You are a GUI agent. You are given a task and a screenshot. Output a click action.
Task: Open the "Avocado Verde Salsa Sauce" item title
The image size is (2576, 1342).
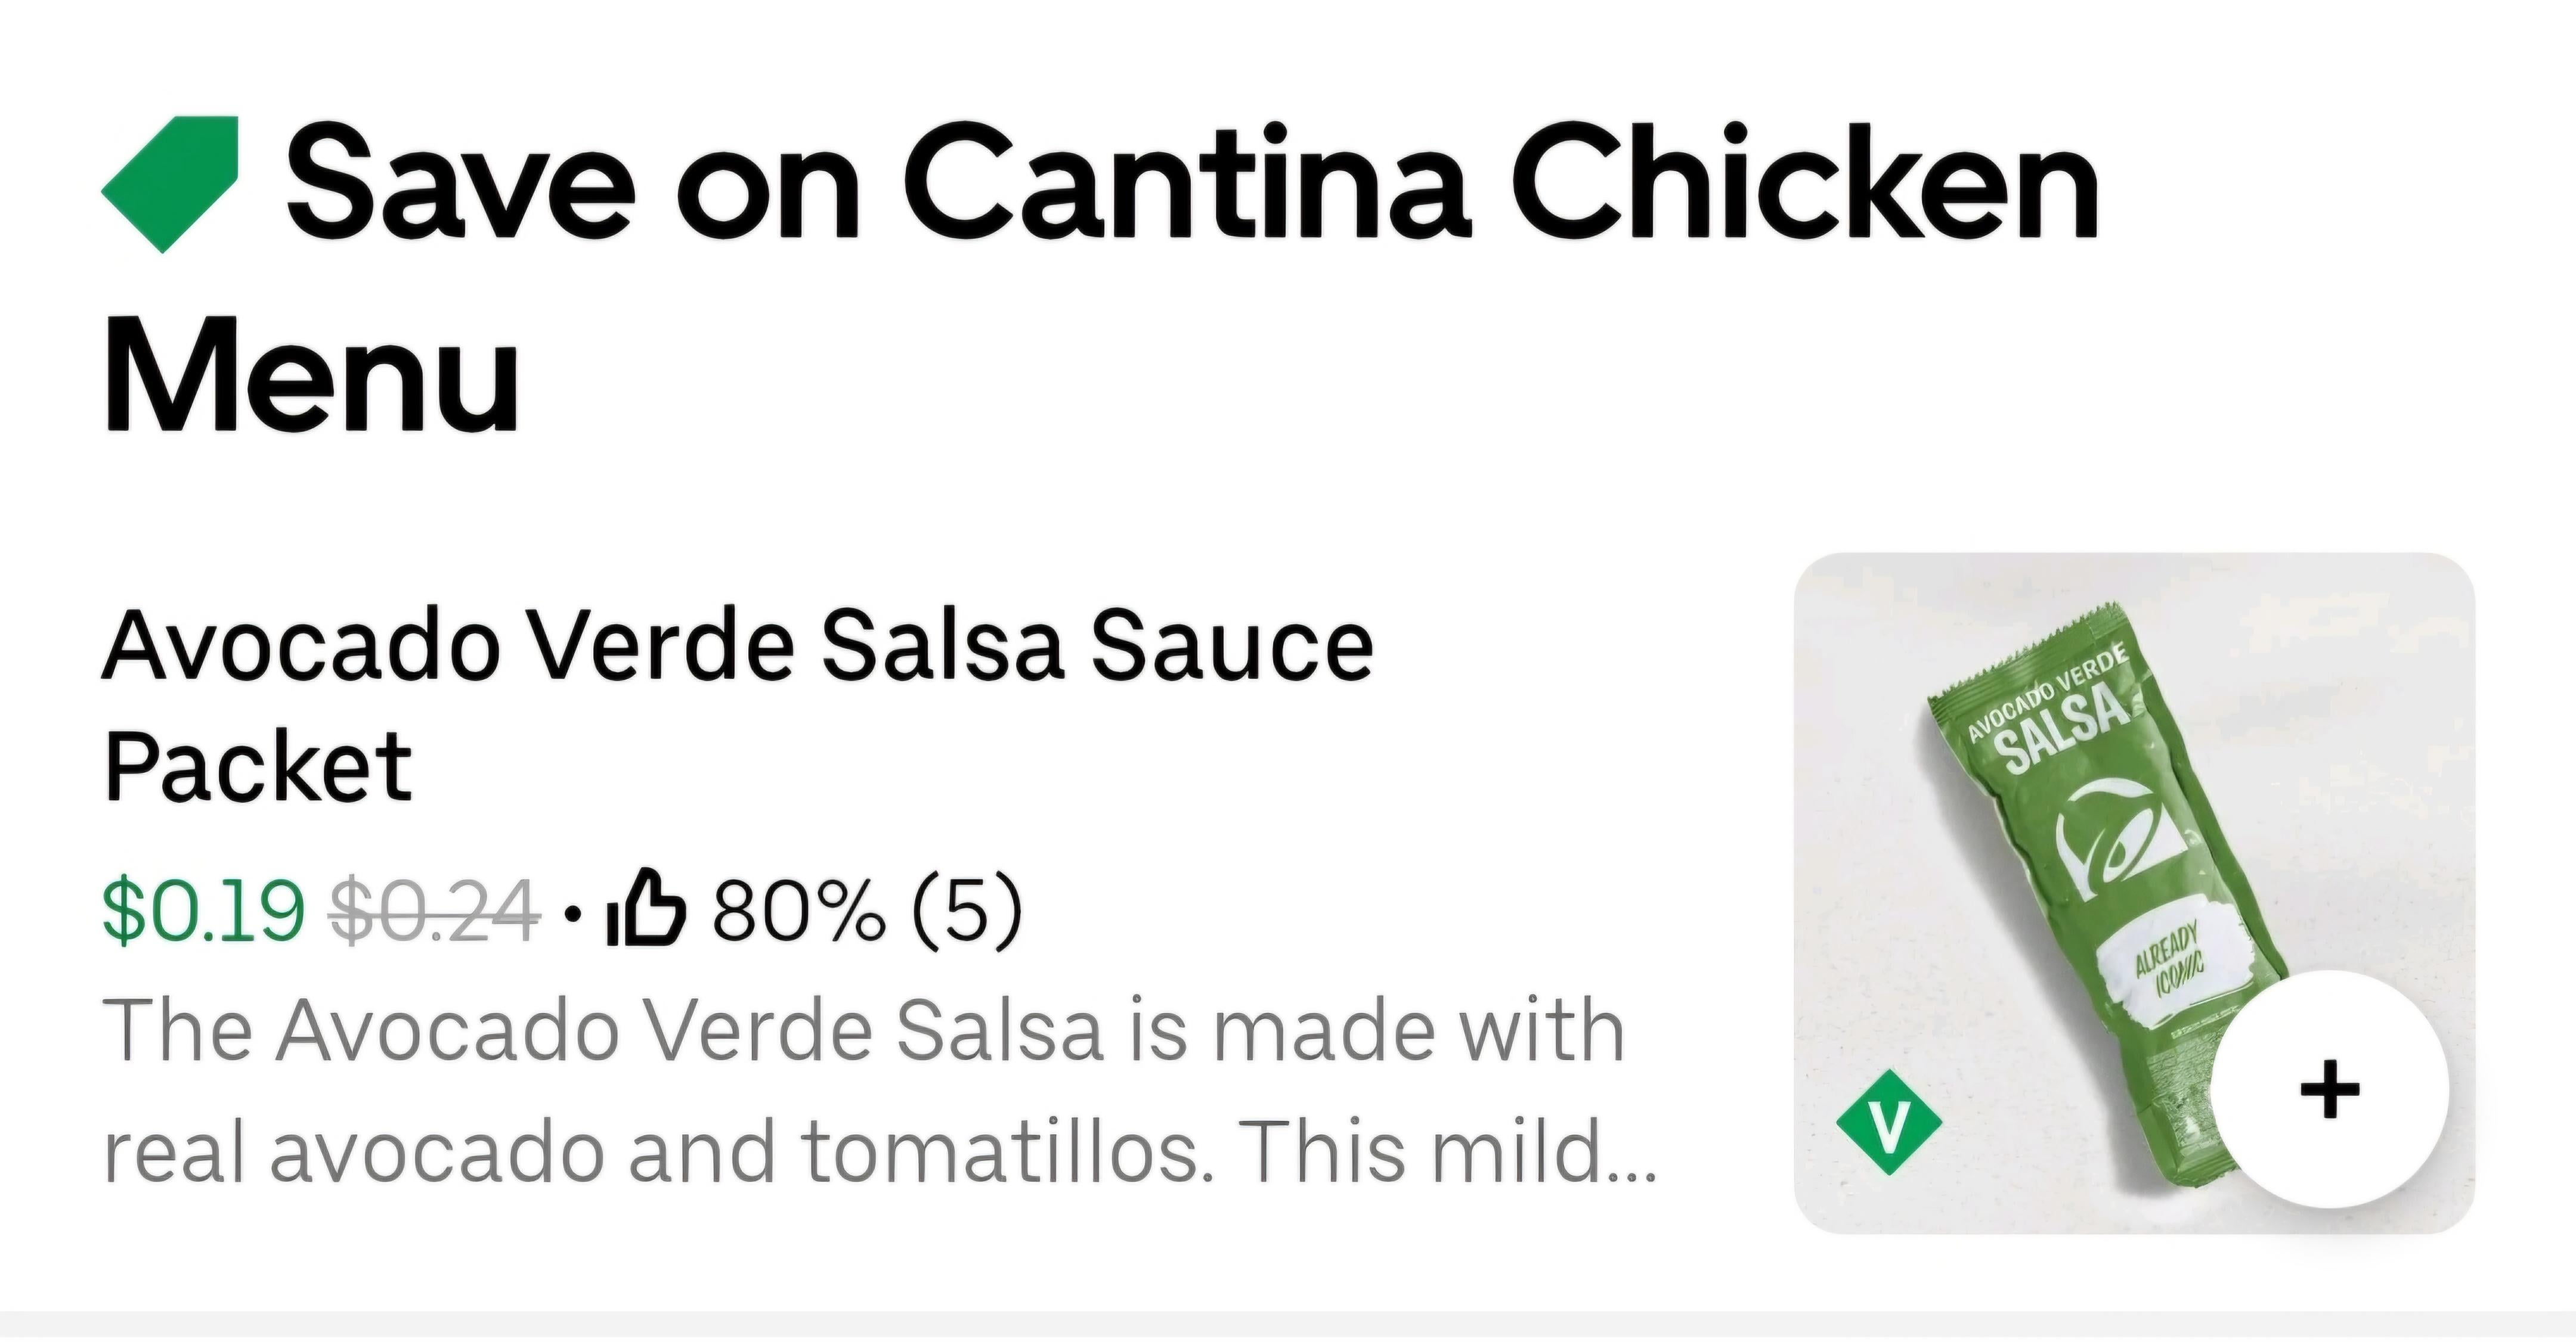tap(738, 647)
